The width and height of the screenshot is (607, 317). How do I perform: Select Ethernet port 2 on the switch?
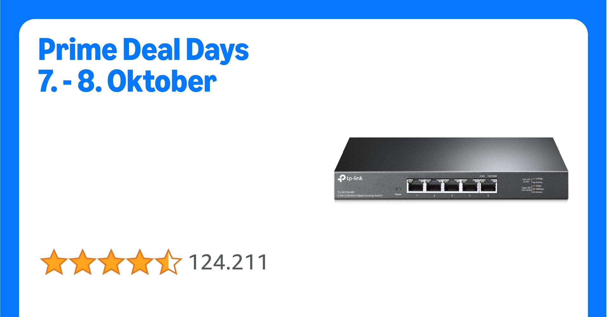[434, 186]
